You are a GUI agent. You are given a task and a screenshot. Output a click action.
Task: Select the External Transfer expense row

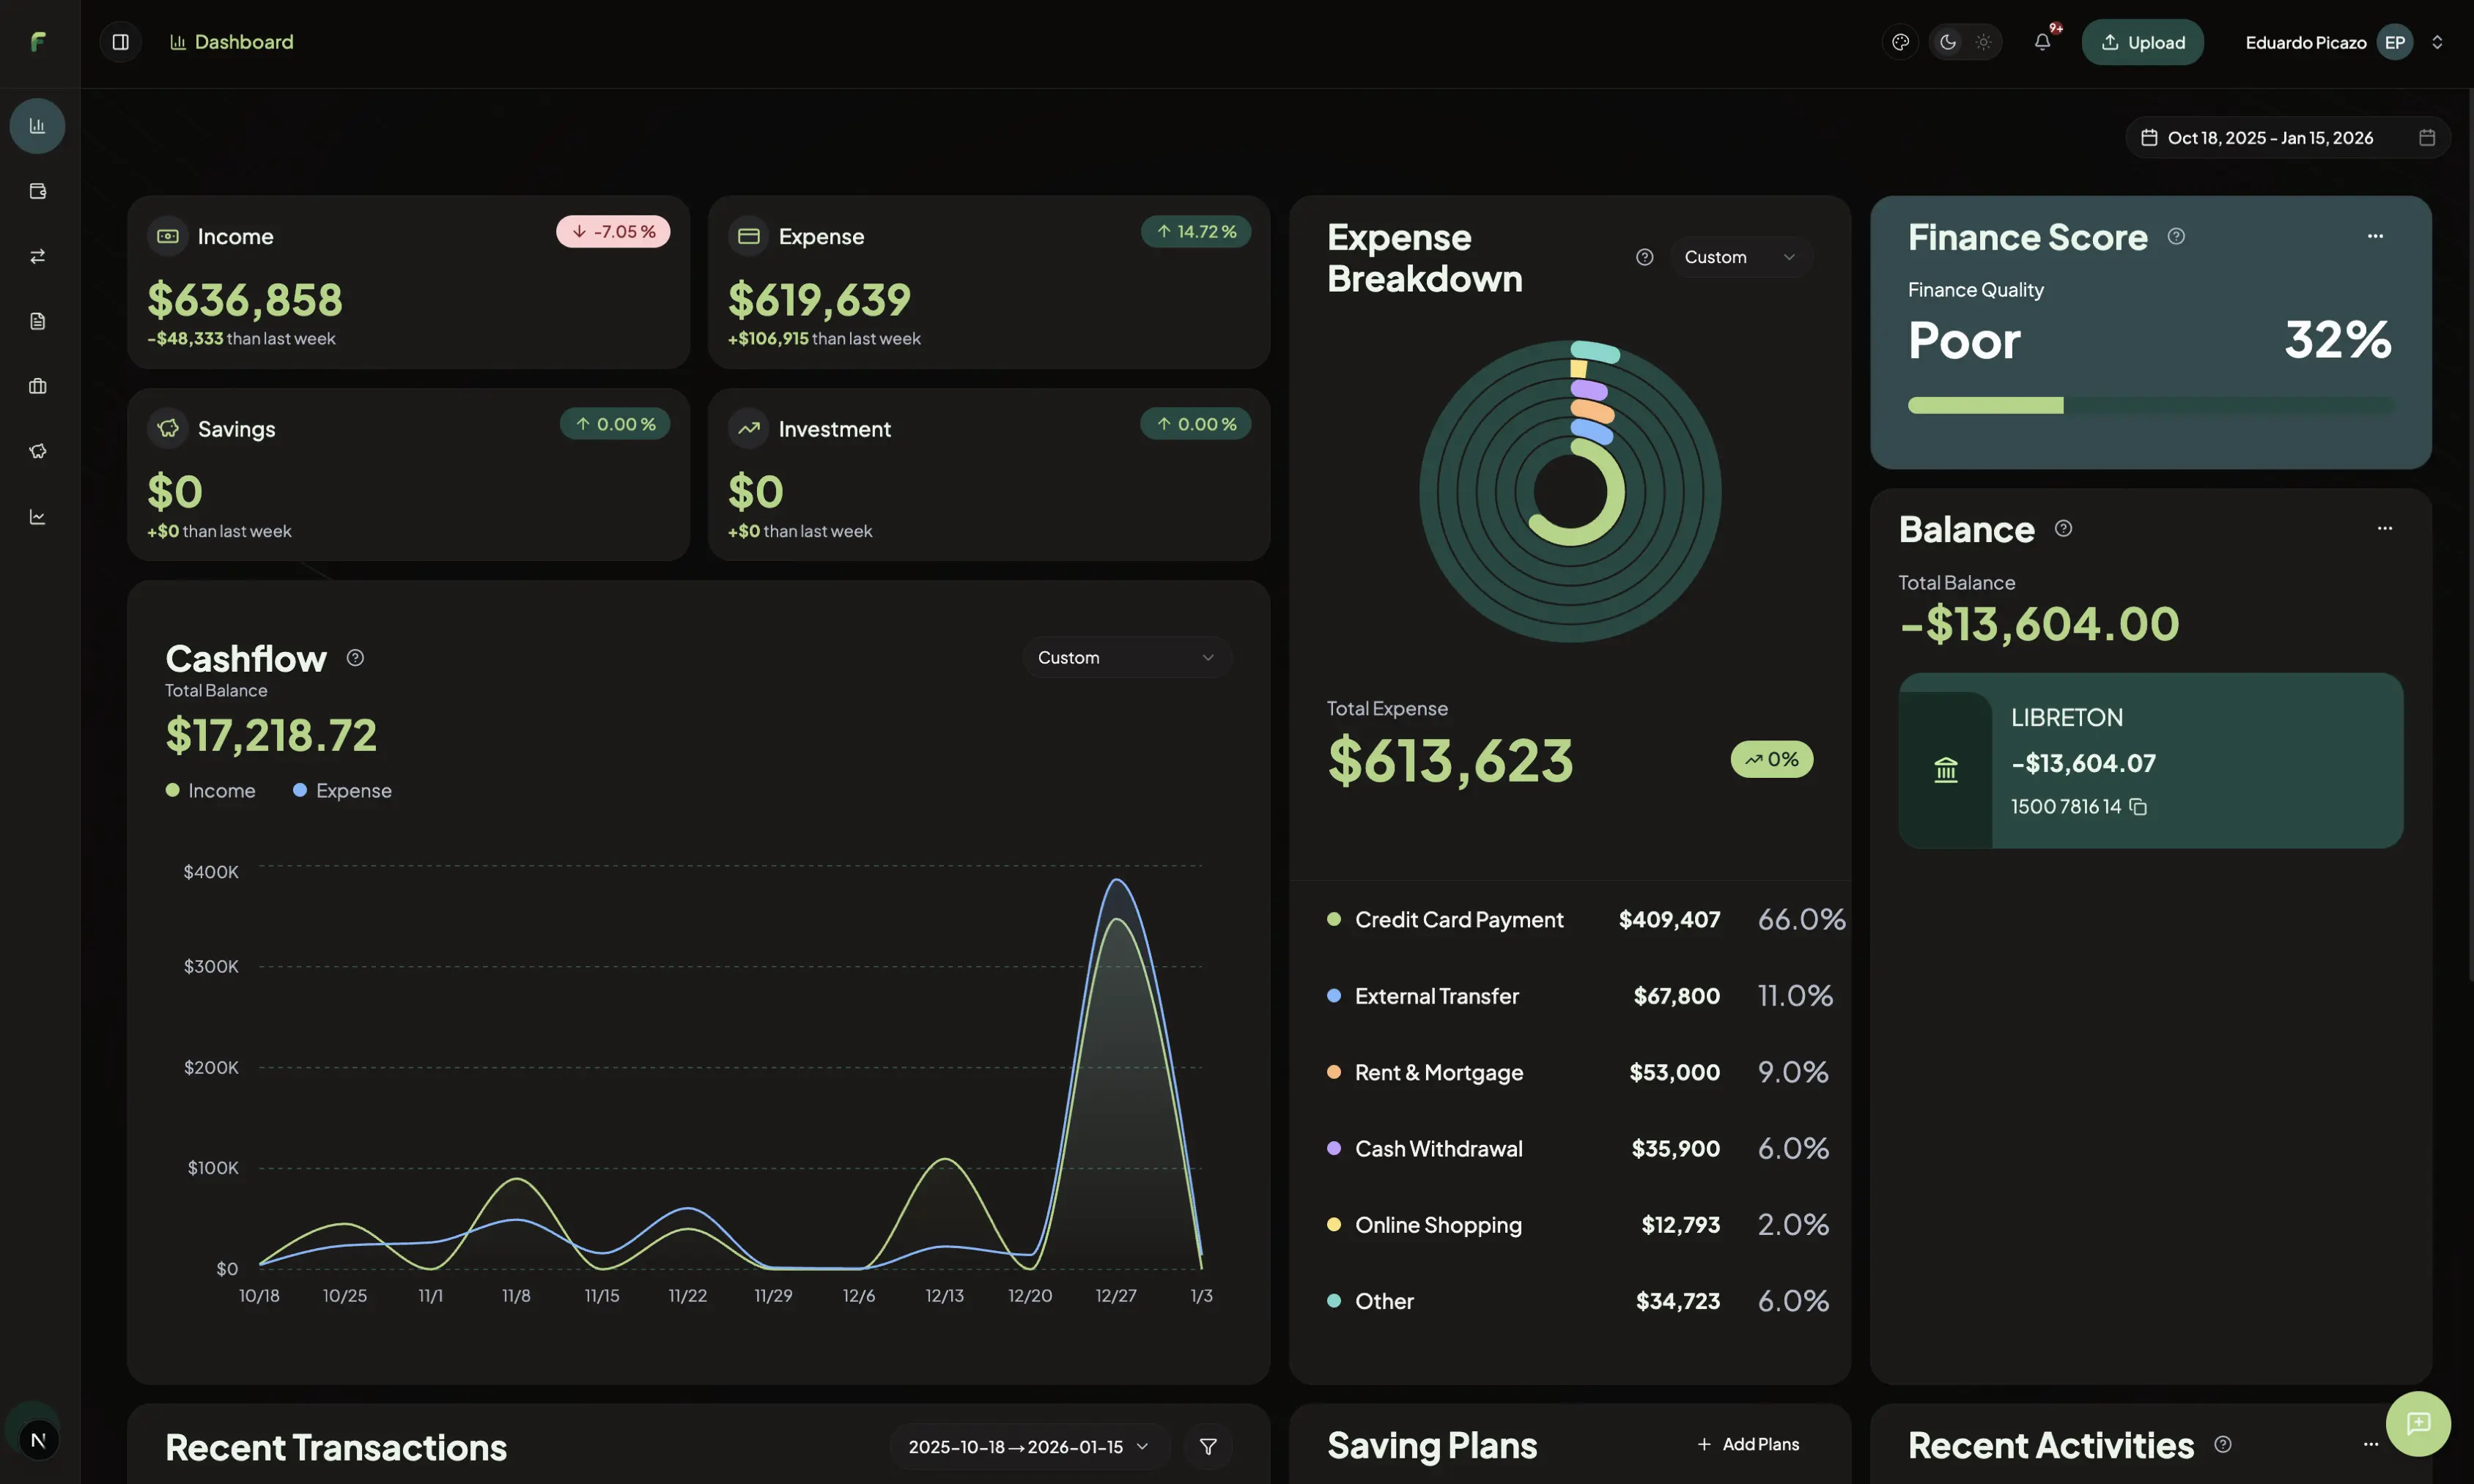click(1580, 996)
